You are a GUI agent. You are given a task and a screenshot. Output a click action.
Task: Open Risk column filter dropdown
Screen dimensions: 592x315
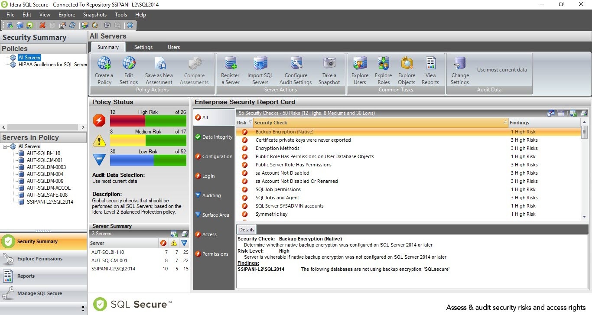(x=250, y=123)
